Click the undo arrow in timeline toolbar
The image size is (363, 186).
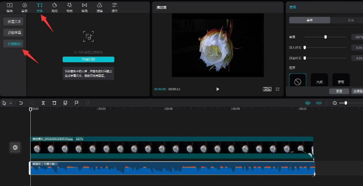coord(21,103)
